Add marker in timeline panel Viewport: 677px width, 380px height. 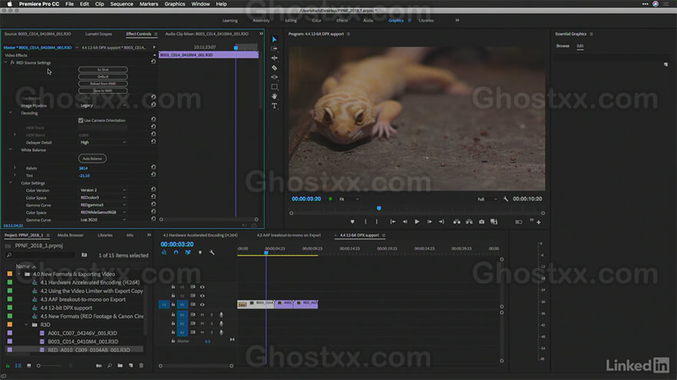point(200,253)
